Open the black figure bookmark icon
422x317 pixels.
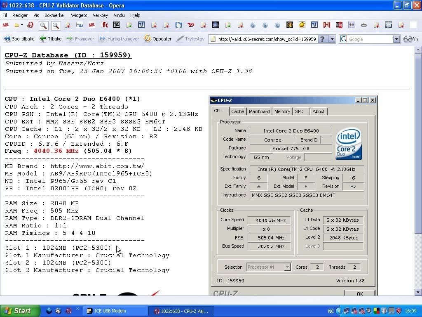point(117,25)
